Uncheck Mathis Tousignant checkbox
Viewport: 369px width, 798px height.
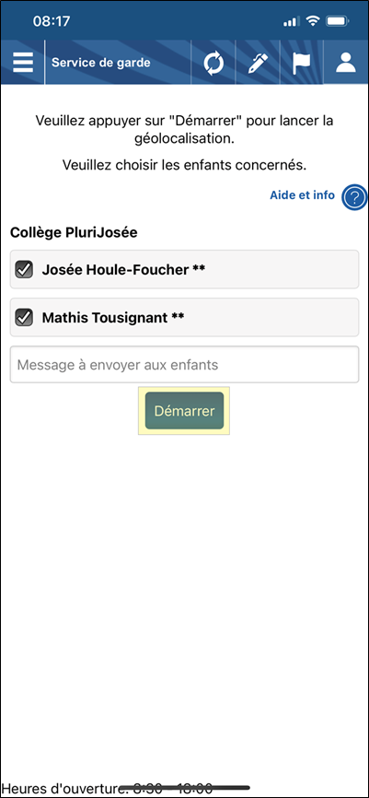[24, 318]
